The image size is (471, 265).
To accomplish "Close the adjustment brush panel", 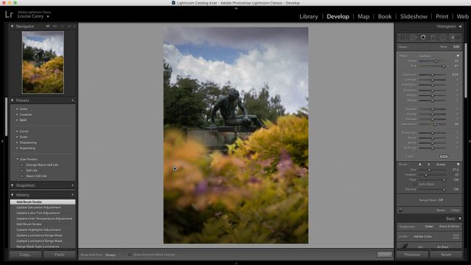I will click(455, 210).
